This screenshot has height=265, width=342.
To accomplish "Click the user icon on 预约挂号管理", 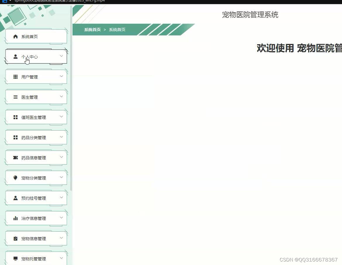I will click(16, 198).
